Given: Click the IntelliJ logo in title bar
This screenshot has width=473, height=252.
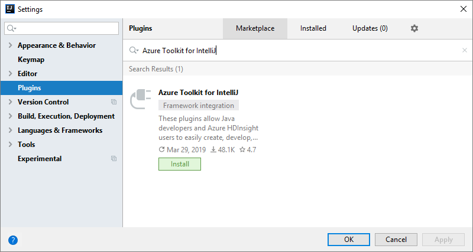Looking at the screenshot, I should [x=10, y=9].
